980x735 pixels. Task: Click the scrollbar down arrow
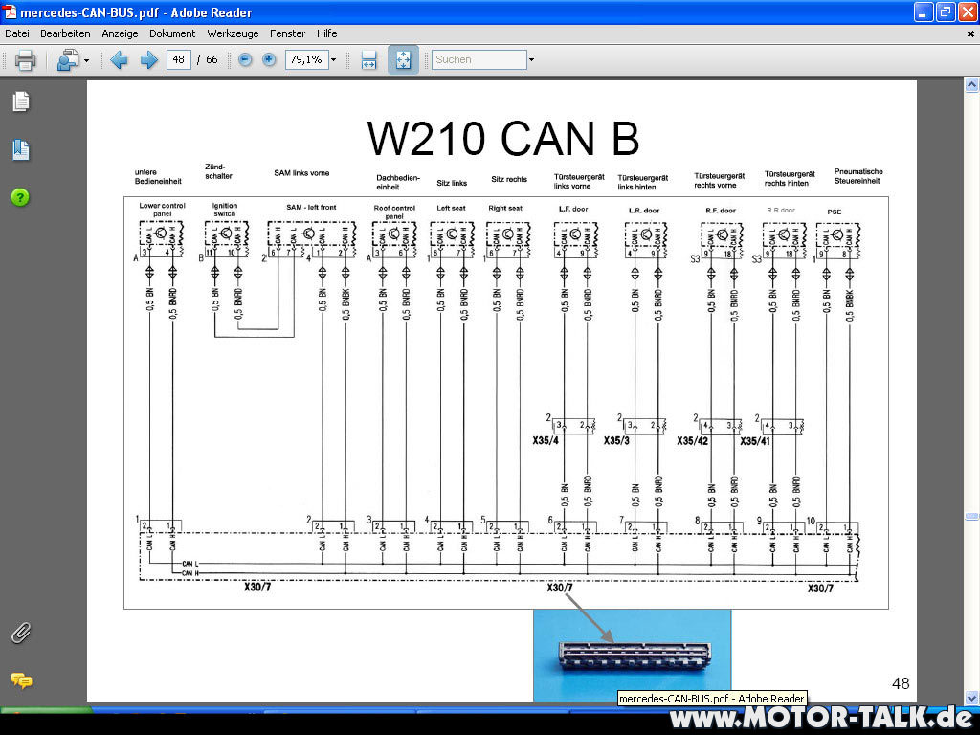[x=971, y=697]
